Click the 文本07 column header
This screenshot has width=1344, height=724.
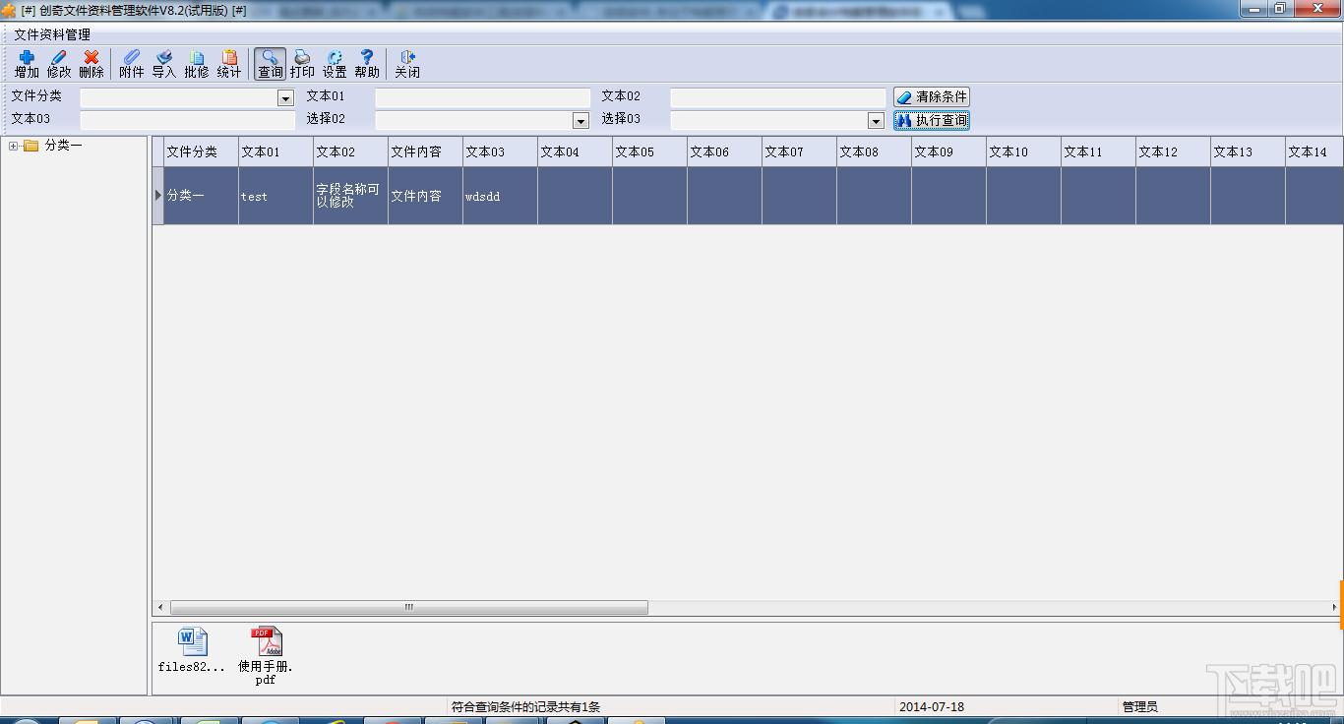coord(799,151)
